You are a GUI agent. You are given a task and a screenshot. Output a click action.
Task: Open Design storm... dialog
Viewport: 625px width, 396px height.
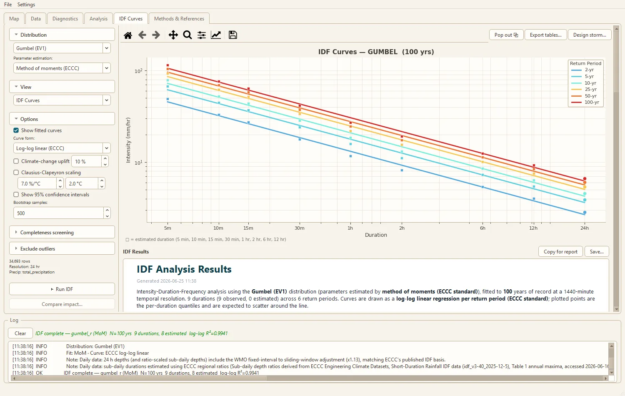[x=590, y=35]
